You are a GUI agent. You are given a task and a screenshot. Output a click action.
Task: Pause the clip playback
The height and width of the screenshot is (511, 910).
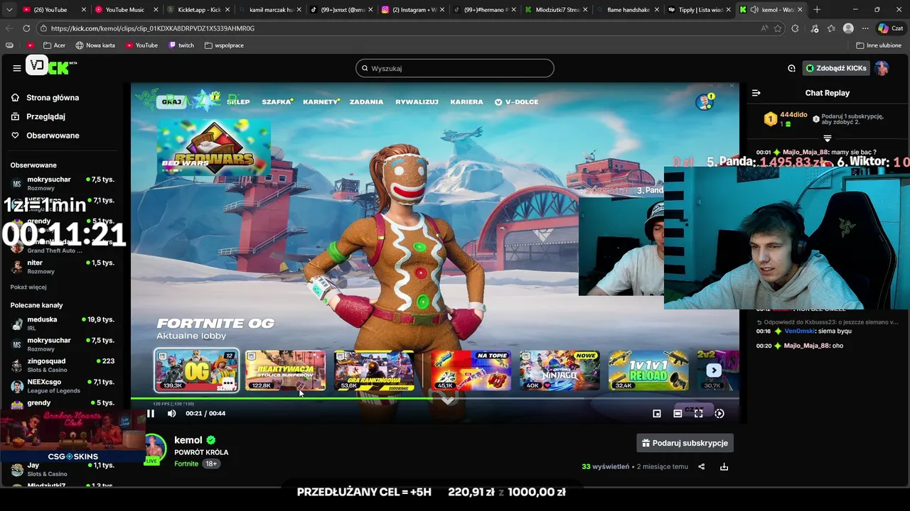click(x=151, y=413)
